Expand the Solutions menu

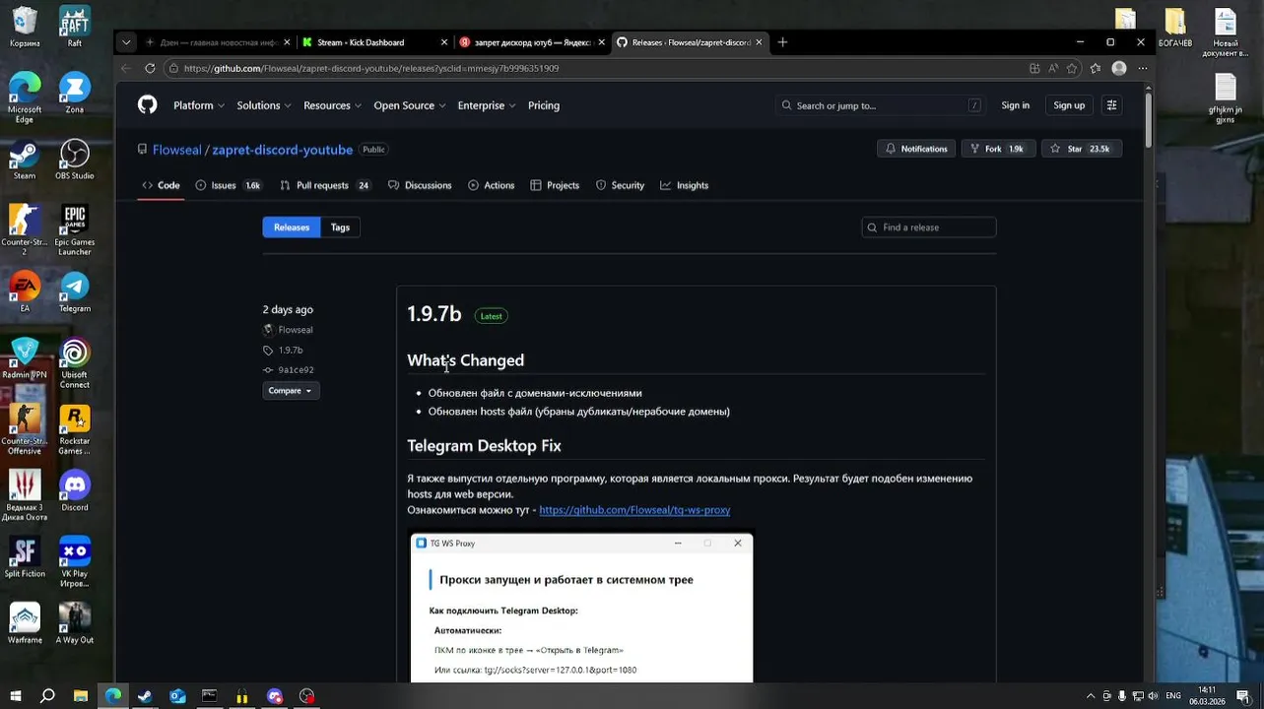pos(264,105)
